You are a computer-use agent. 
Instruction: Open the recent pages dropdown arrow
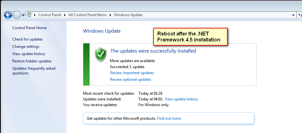tap(23, 15)
